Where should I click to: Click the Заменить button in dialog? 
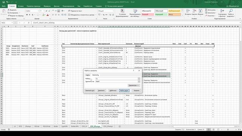click(x=101, y=91)
